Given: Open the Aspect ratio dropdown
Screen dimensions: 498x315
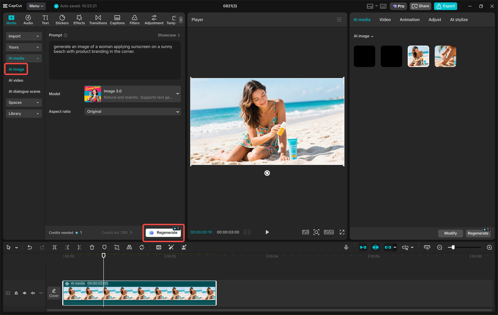Looking at the screenshot, I should coord(132,112).
